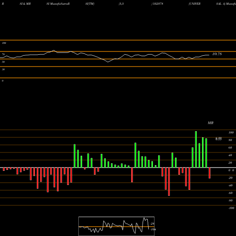Click the -20 label on the MR axis
The image size is (236, 236).
pyautogui.click(x=230, y=178)
